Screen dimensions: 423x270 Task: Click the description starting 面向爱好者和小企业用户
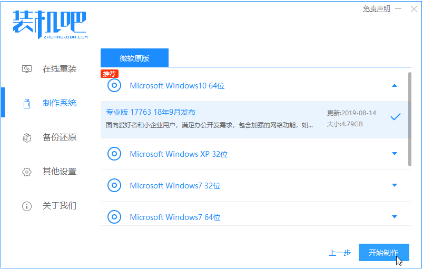pyautogui.click(x=209, y=125)
